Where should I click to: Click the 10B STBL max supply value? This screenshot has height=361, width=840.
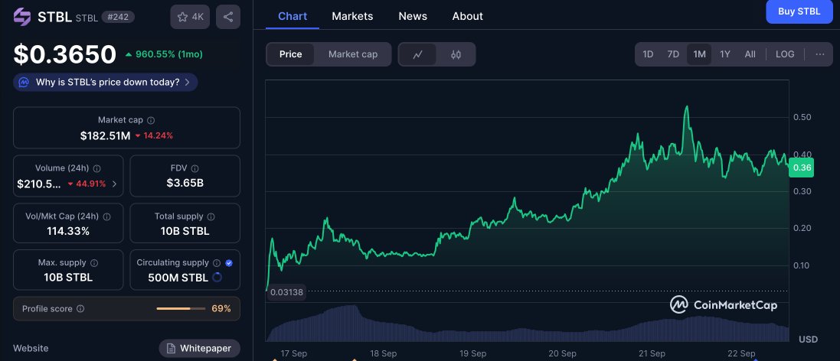tap(68, 278)
